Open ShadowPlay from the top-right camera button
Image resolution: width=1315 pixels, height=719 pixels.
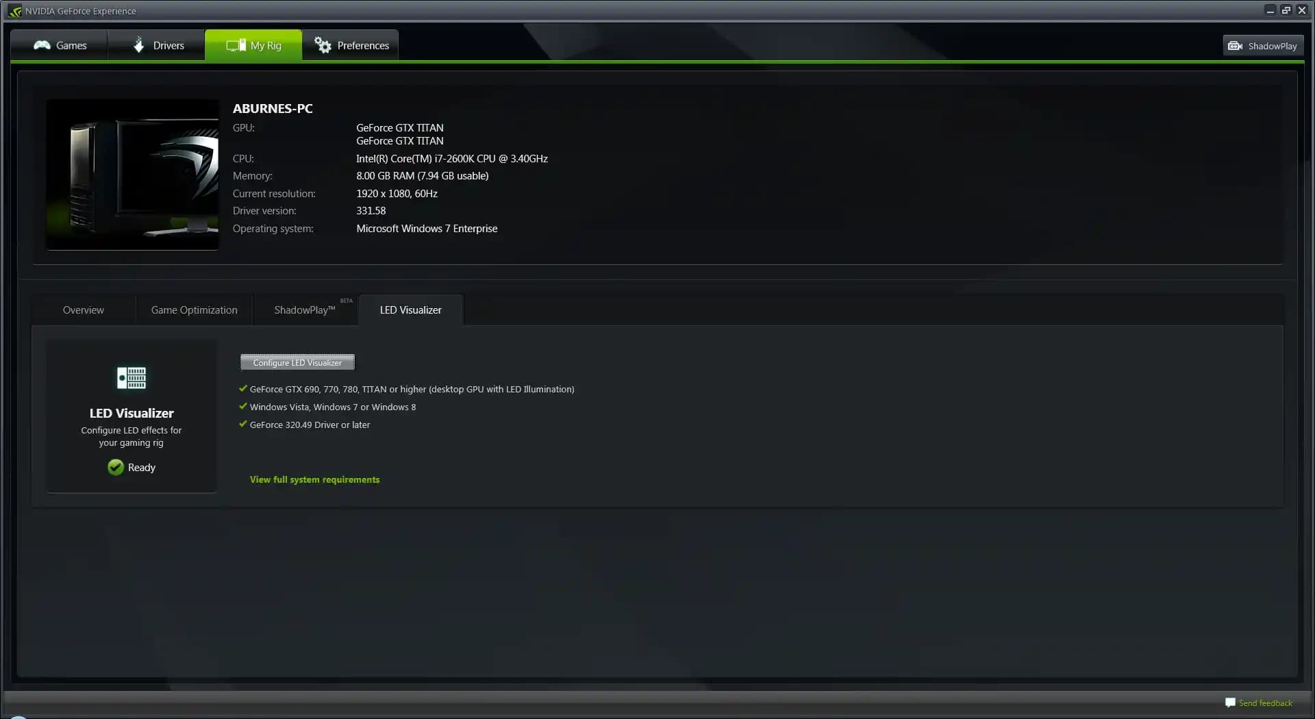coord(1262,46)
